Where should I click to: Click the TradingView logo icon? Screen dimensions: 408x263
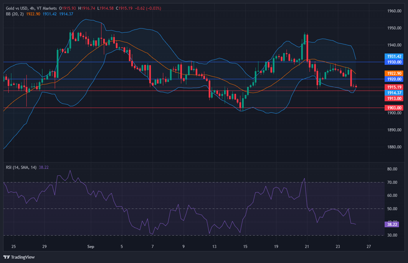[x=7, y=257]
